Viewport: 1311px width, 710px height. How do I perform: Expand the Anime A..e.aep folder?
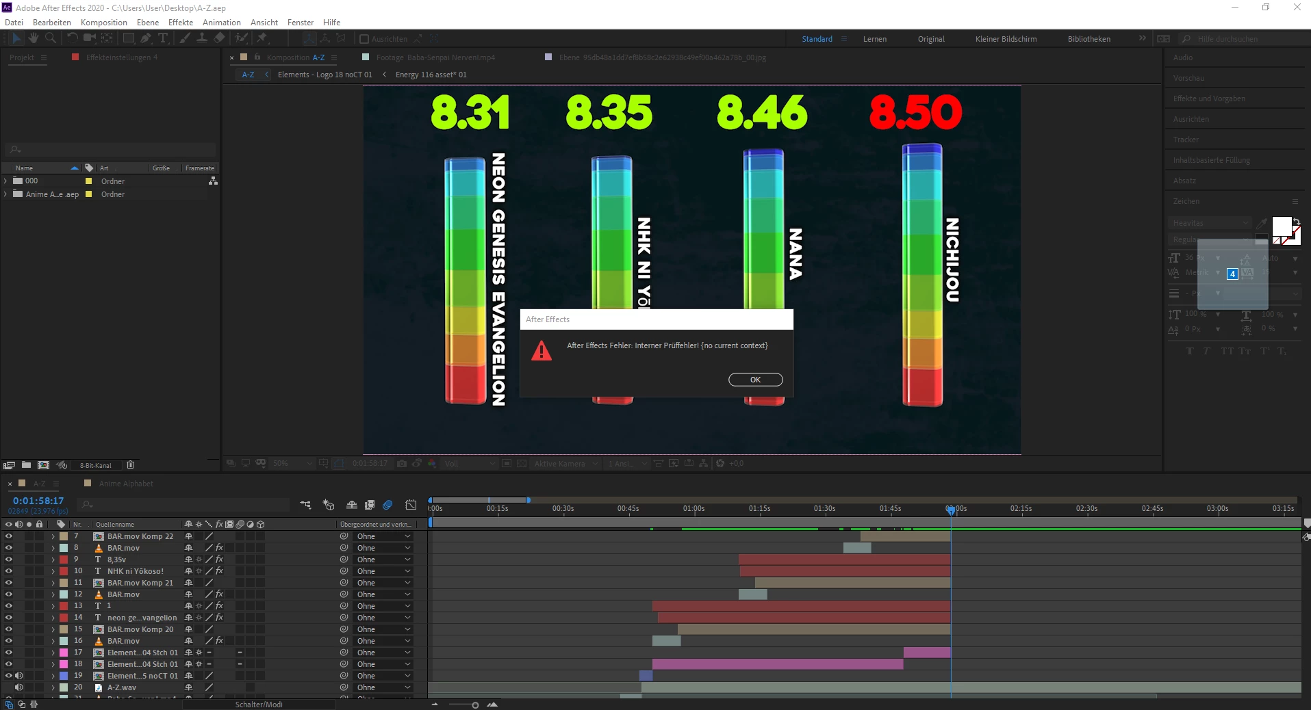click(6, 194)
